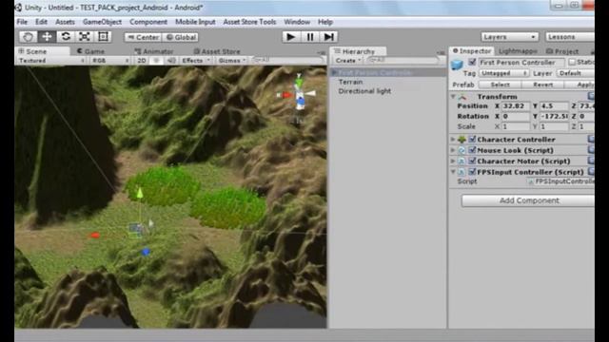This screenshot has width=609, height=342.
Task: Click the blue cube object icon
Action: [457, 64]
